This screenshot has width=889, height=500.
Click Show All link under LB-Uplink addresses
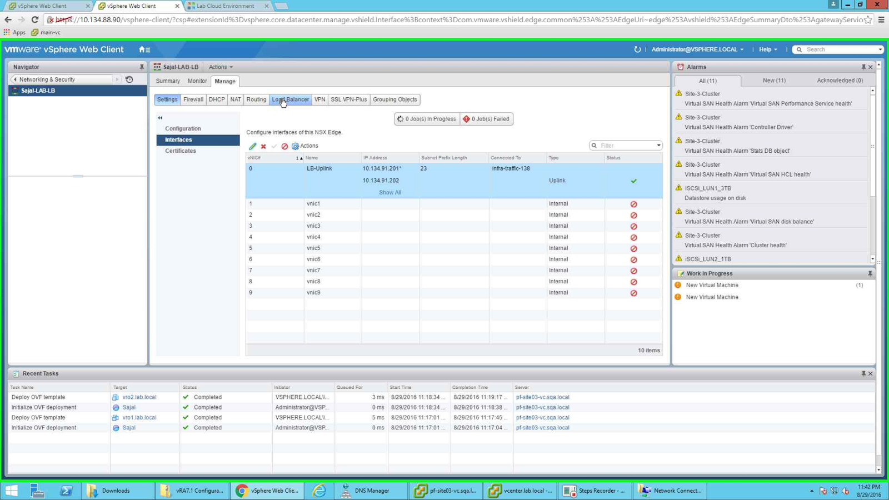click(390, 192)
